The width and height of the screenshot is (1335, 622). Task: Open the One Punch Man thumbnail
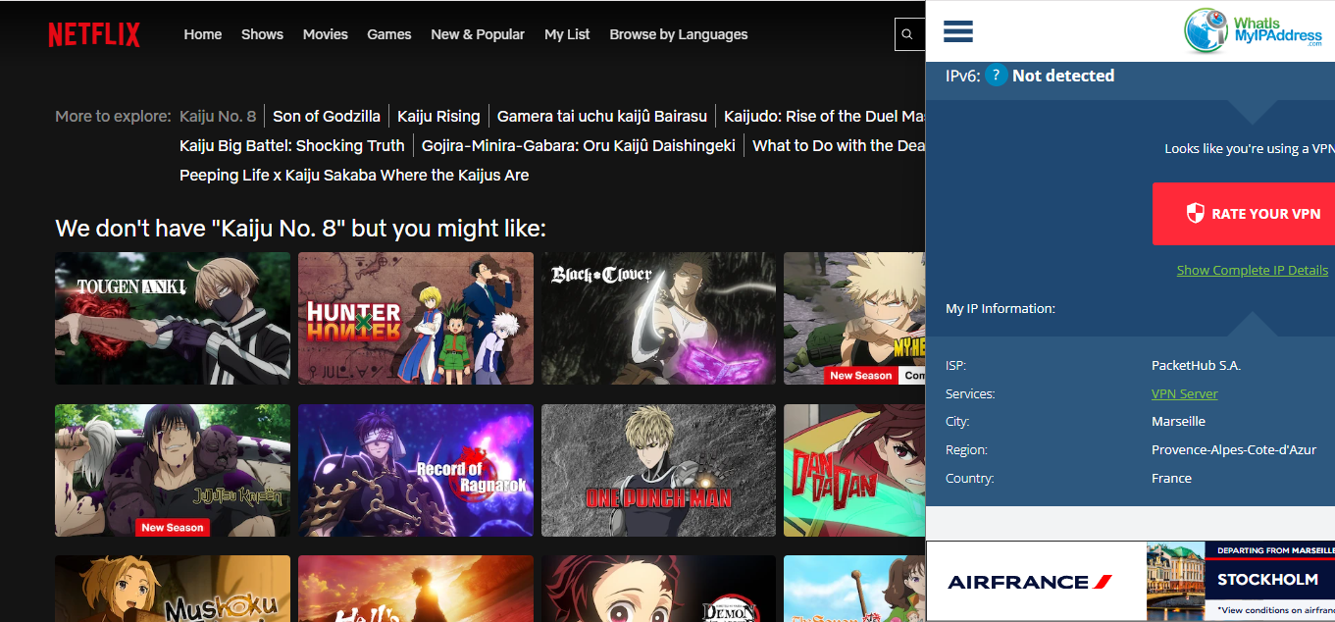pyautogui.click(x=659, y=470)
